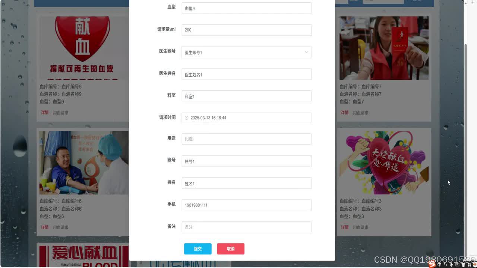Open date picker via clock icon in 请求时间
Image resolution: width=477 pixels, height=268 pixels.
(x=186, y=118)
